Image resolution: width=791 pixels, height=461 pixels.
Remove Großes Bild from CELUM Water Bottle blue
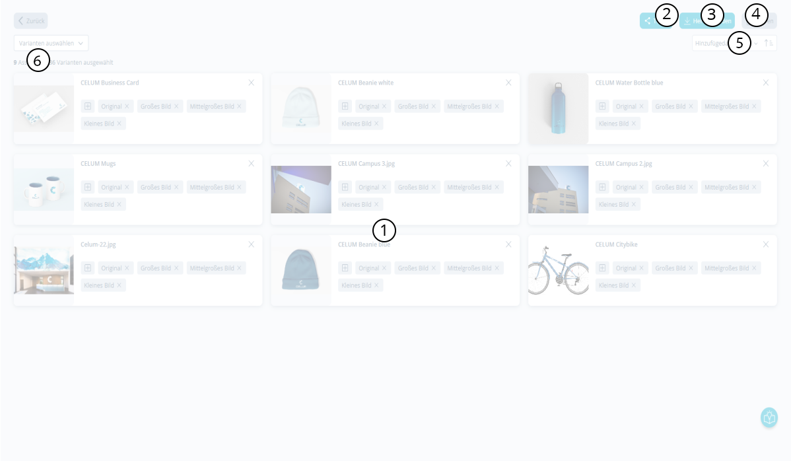pos(691,106)
